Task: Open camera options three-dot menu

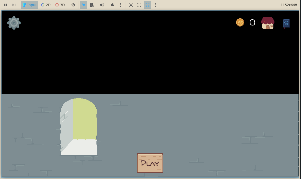Action: point(120,5)
